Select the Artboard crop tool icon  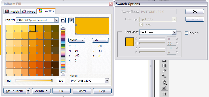[x=164, y=94]
